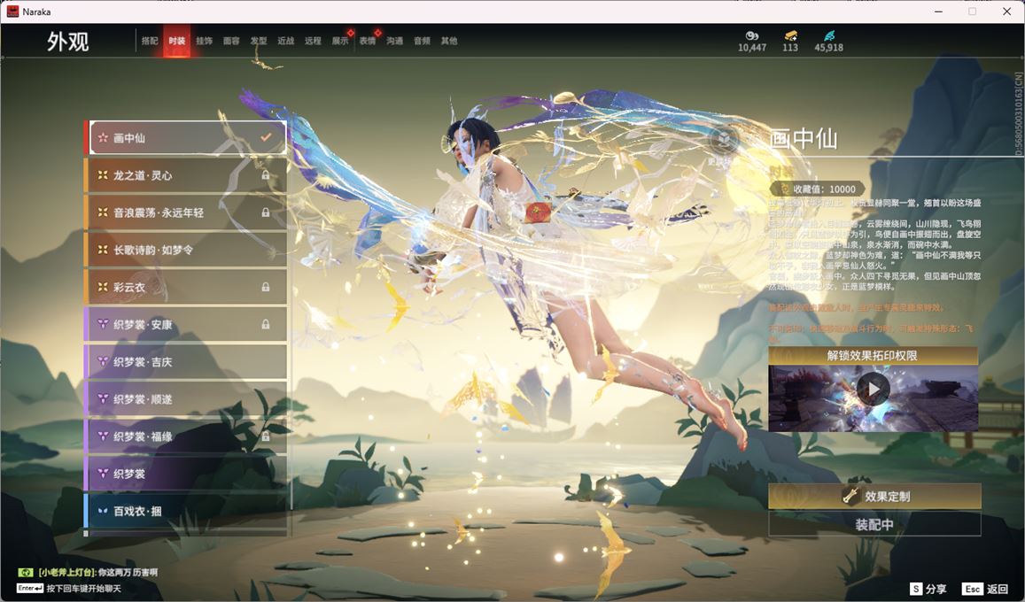Click the 3D cube view icon
The image size is (1025, 602).
click(725, 140)
